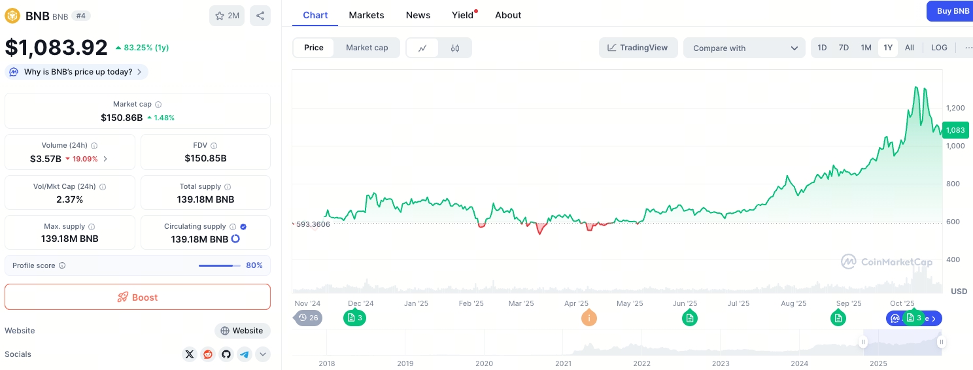Expand Volume (24h) details arrow

(x=106, y=159)
